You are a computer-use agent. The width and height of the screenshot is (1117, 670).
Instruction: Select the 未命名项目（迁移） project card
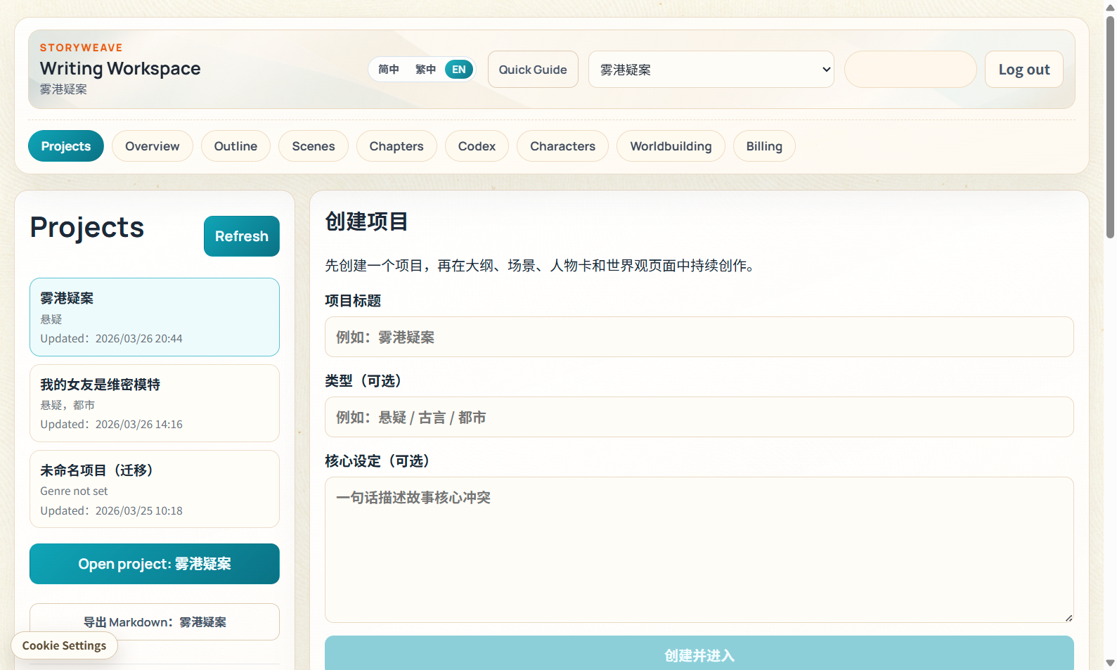click(x=155, y=489)
